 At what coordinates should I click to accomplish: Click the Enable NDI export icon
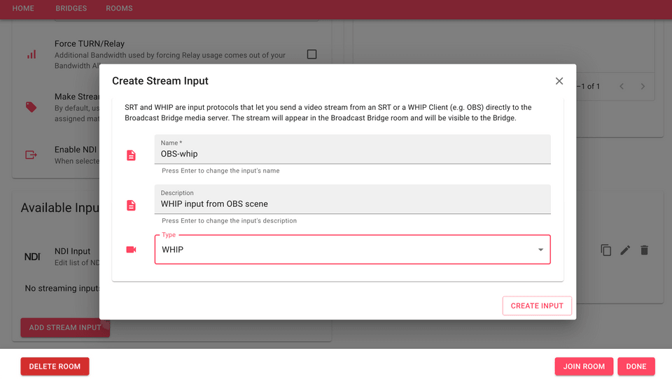[31, 155]
